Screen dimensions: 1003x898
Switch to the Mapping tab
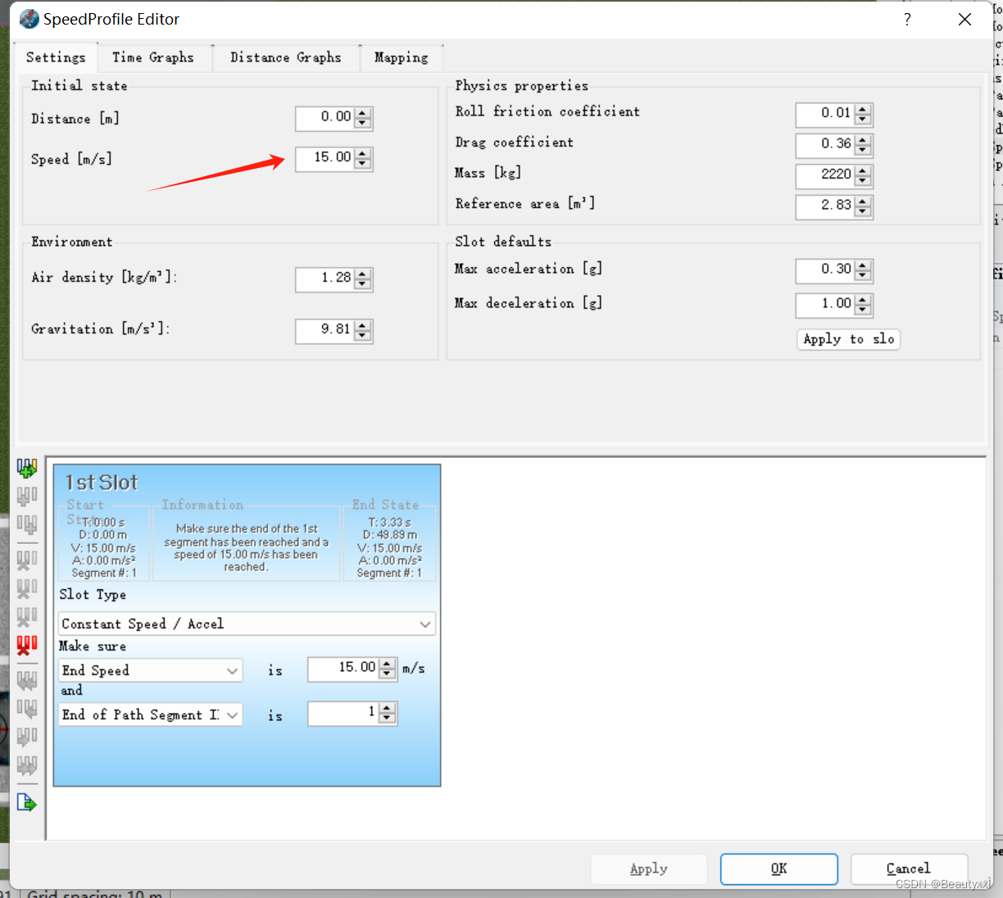402,57
